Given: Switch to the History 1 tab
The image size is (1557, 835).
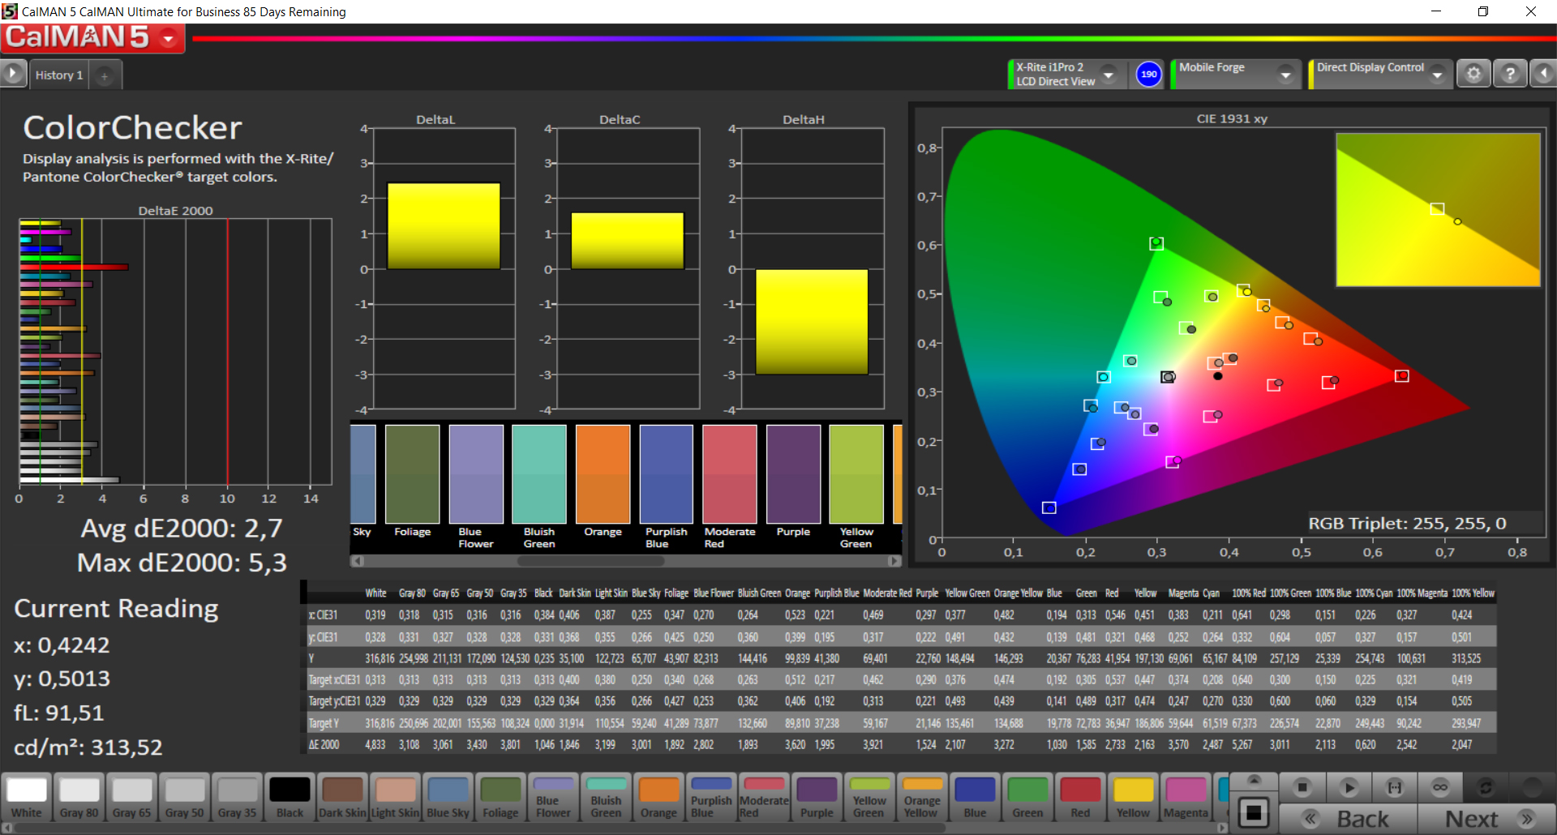Looking at the screenshot, I should (58, 75).
